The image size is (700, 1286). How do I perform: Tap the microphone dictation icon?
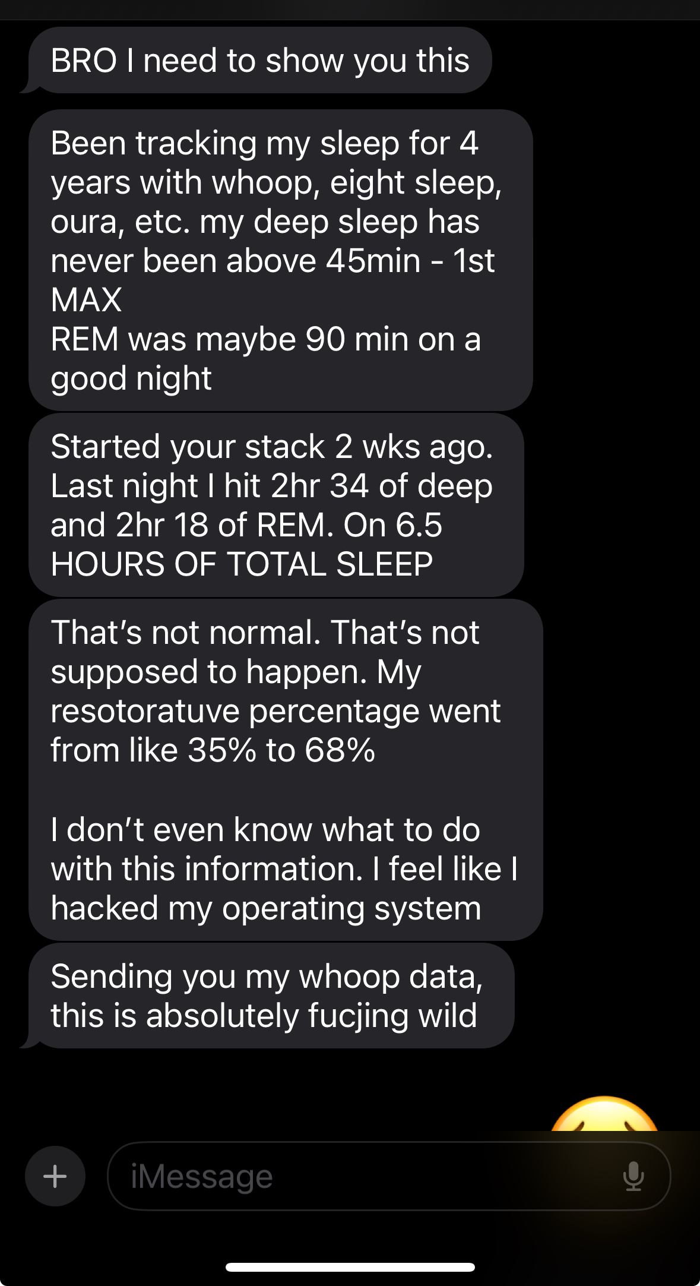(x=634, y=1176)
